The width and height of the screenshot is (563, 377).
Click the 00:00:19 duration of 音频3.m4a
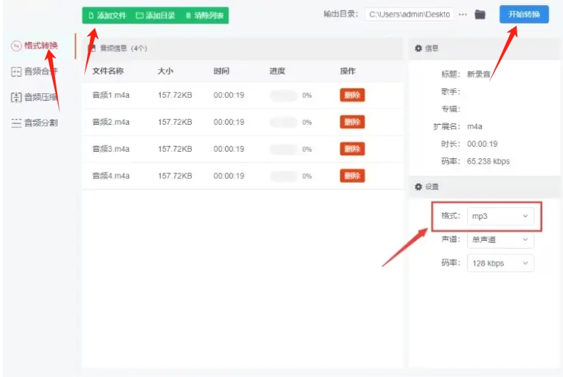(x=229, y=149)
